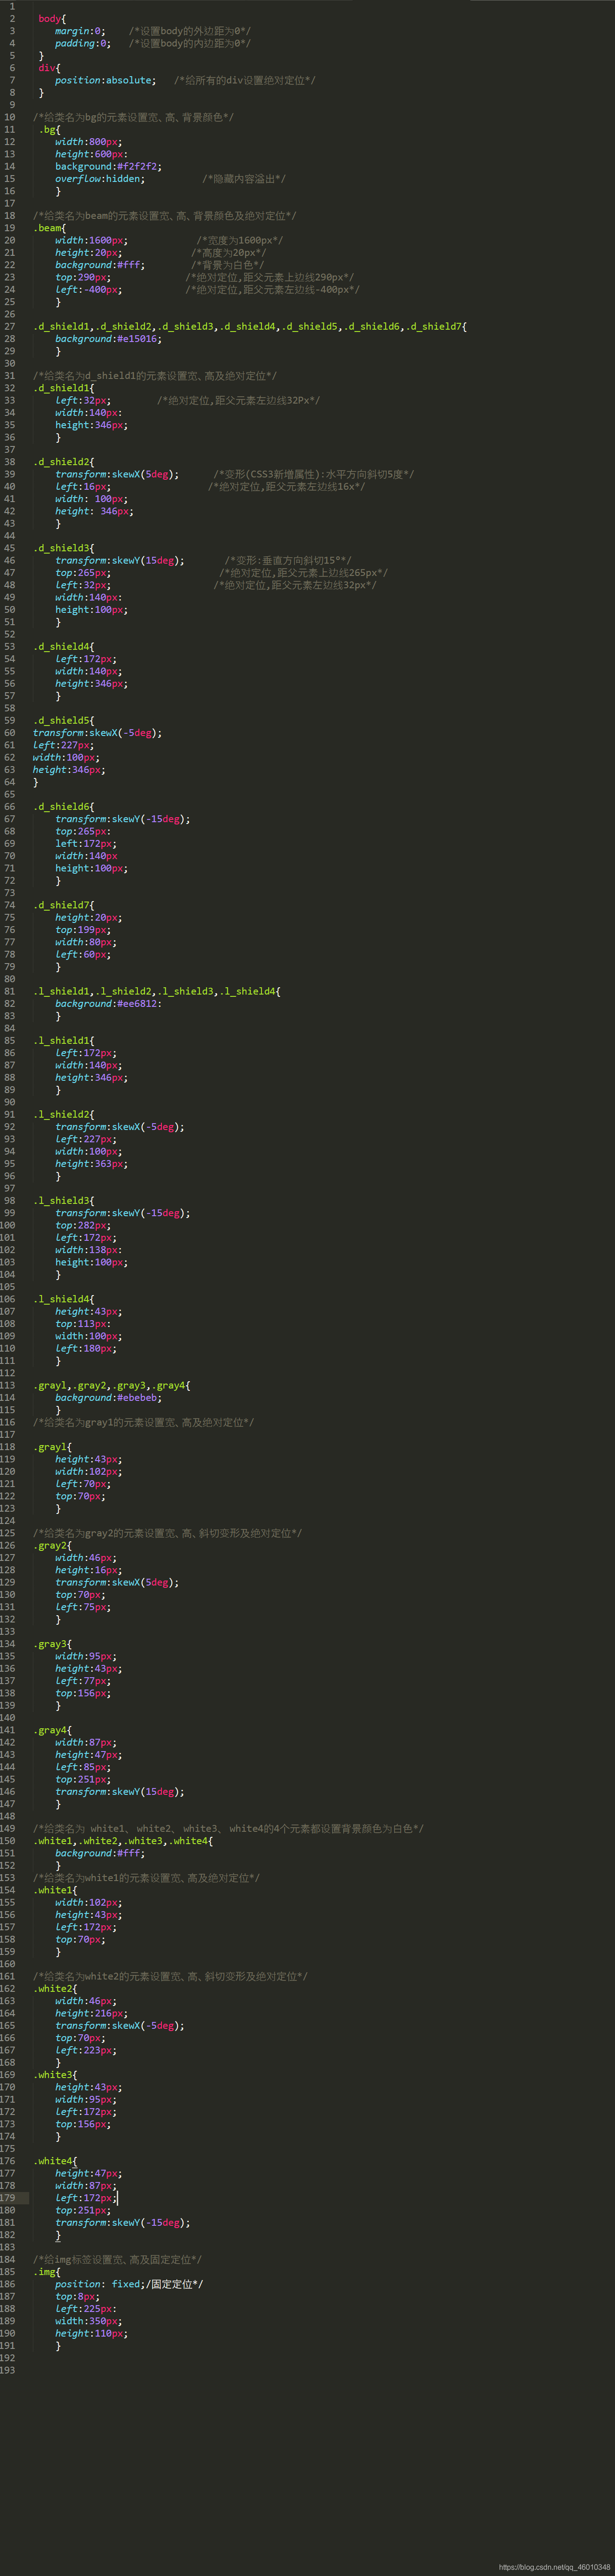Click the grouped '.white1,.white2,.white3,.white4{' line
The height and width of the screenshot is (2576, 615).
(x=123, y=1840)
